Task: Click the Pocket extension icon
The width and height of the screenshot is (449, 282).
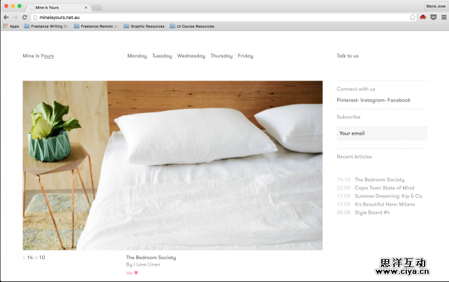Action: [433, 18]
